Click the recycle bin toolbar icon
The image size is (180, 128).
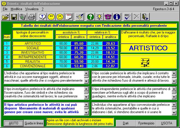(22, 17)
